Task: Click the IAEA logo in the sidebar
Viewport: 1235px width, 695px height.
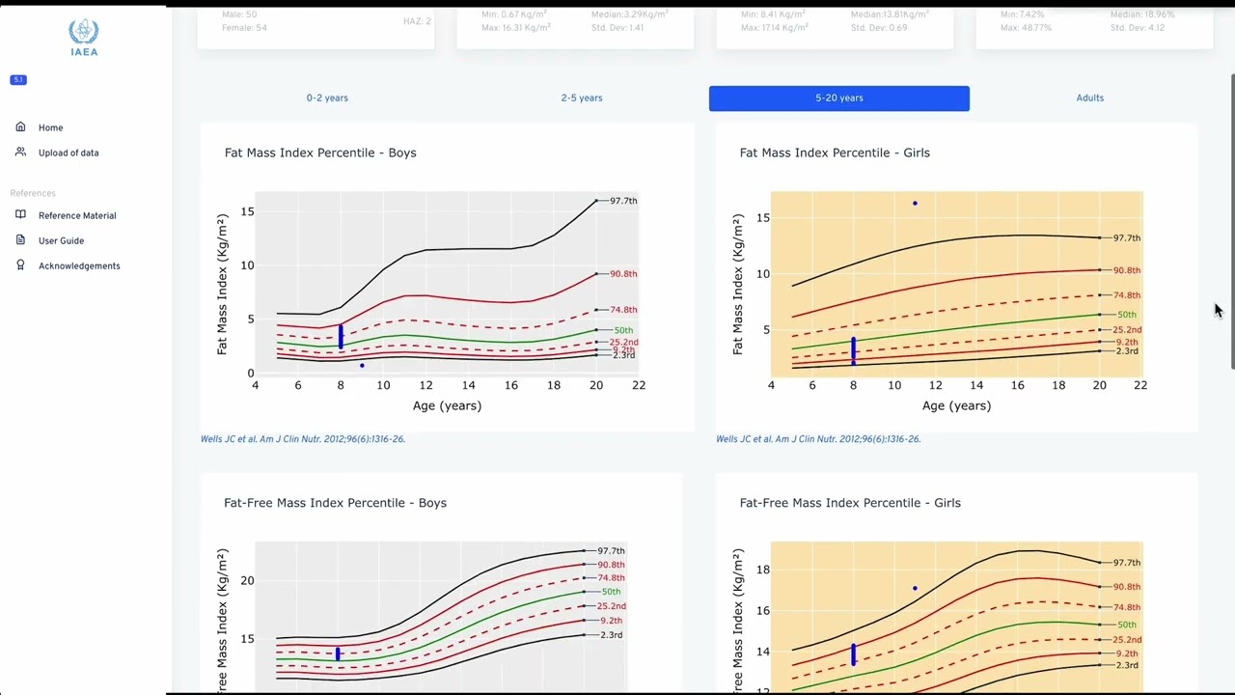Action: click(x=84, y=38)
